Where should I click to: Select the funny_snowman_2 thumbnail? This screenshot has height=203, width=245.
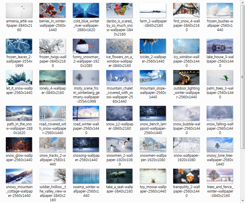(x=86, y=46)
